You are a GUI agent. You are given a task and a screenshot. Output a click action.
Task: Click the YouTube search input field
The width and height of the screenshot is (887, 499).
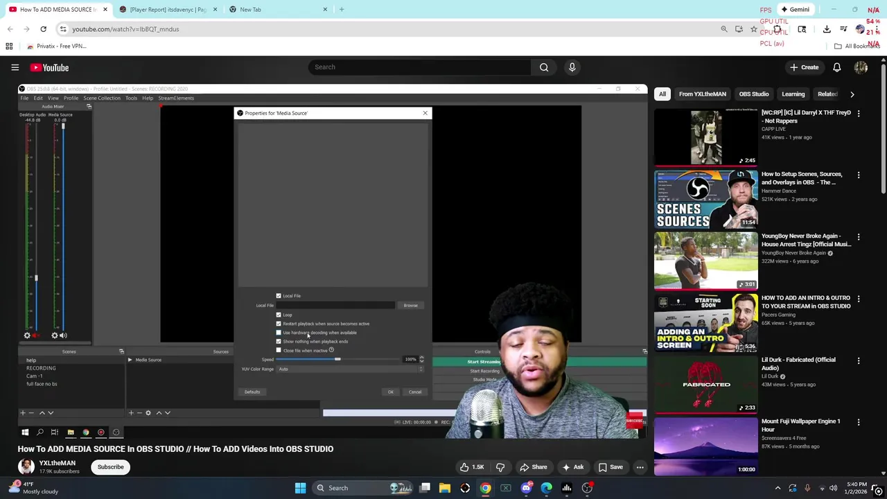click(x=420, y=67)
